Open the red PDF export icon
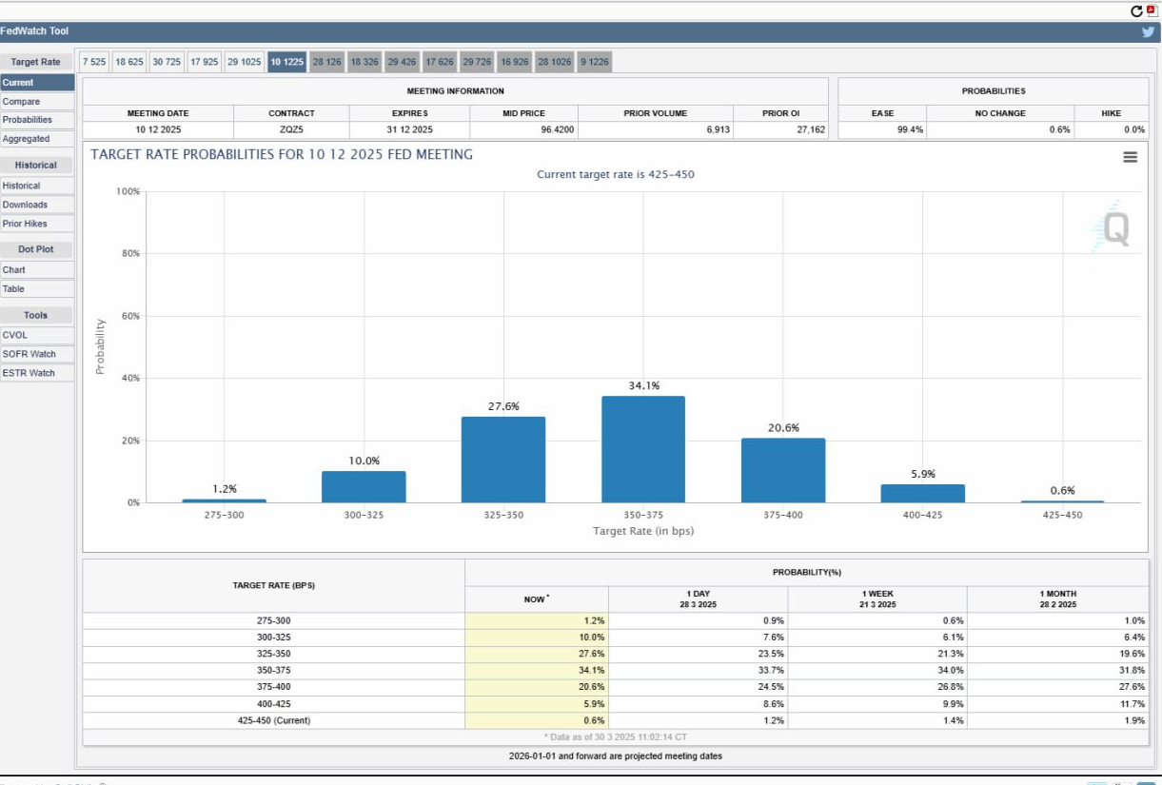This screenshot has width=1162, height=785. click(x=1152, y=10)
